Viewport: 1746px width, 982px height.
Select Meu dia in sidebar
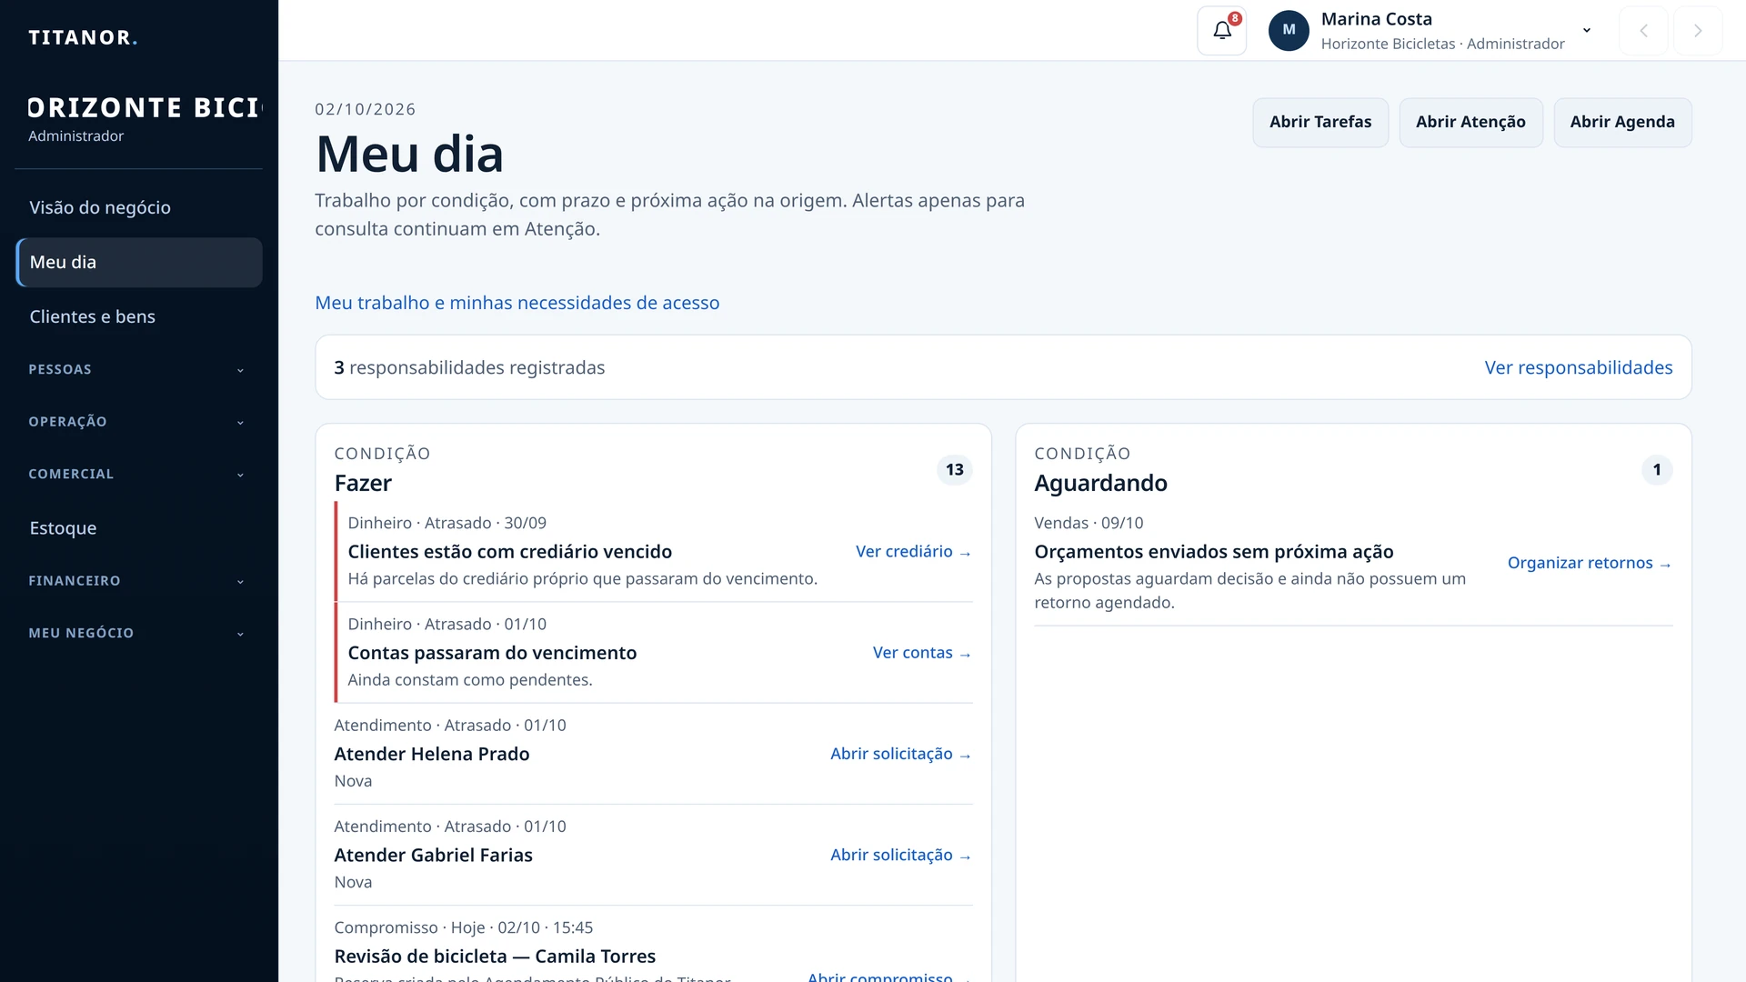pyautogui.click(x=138, y=262)
